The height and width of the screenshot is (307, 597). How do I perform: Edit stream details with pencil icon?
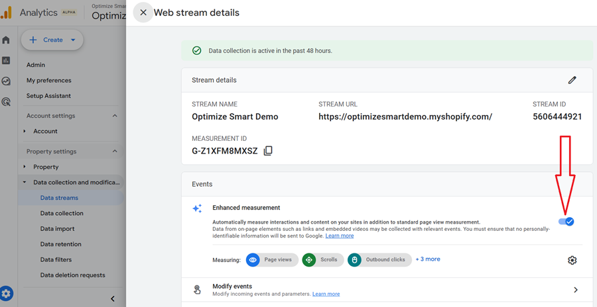(x=572, y=80)
